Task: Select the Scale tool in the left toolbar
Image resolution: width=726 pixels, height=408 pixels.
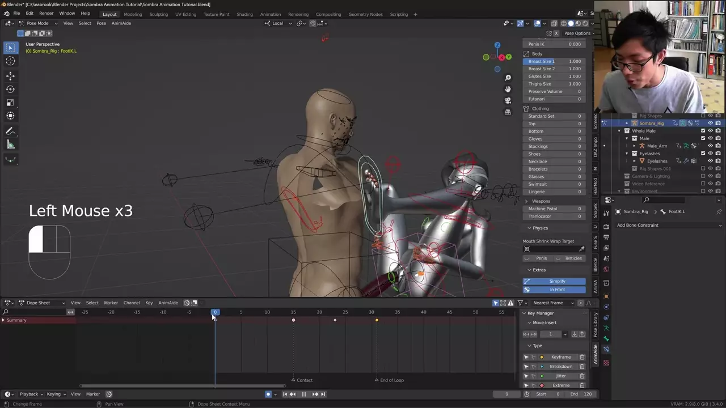Action: pyautogui.click(x=10, y=103)
